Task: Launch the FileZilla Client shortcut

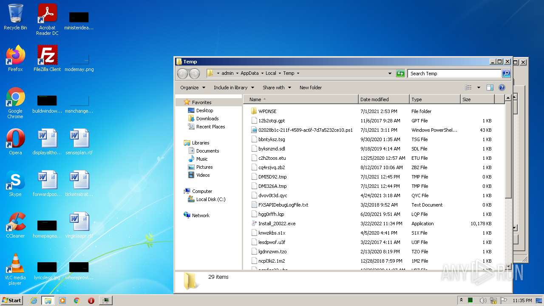Action: click(x=47, y=59)
